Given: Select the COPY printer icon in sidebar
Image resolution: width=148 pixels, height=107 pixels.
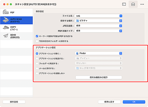Looking at the screenshot, I should (x=6, y=28).
